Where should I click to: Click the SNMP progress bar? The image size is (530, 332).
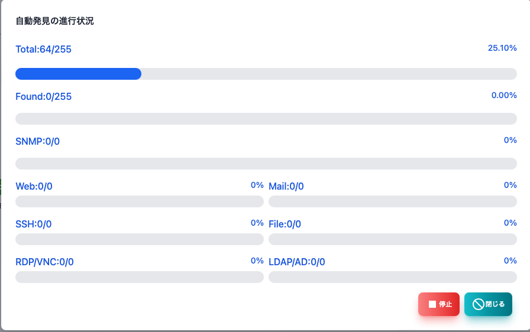[x=266, y=164]
